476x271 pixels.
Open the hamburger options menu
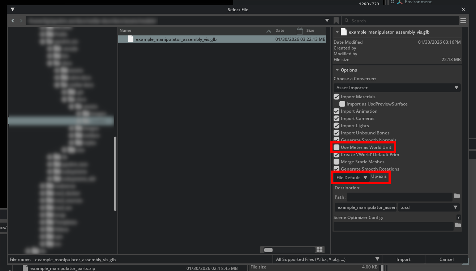463,21
